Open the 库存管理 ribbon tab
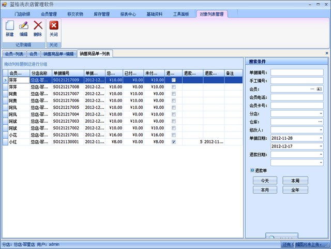The width and height of the screenshot is (331, 249). click(x=101, y=14)
